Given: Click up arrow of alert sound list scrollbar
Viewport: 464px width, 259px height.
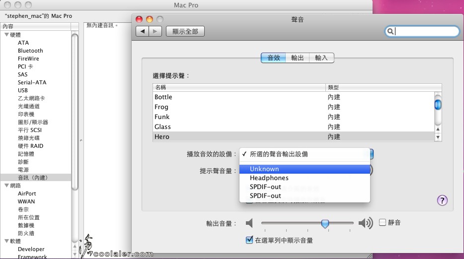Looking at the screenshot, I should point(438,129).
